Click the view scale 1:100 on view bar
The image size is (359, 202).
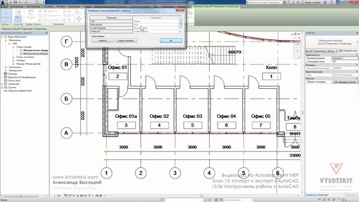pyautogui.click(x=57, y=196)
